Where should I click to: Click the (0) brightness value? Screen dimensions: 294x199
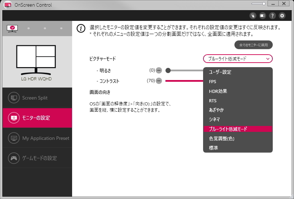(152, 70)
